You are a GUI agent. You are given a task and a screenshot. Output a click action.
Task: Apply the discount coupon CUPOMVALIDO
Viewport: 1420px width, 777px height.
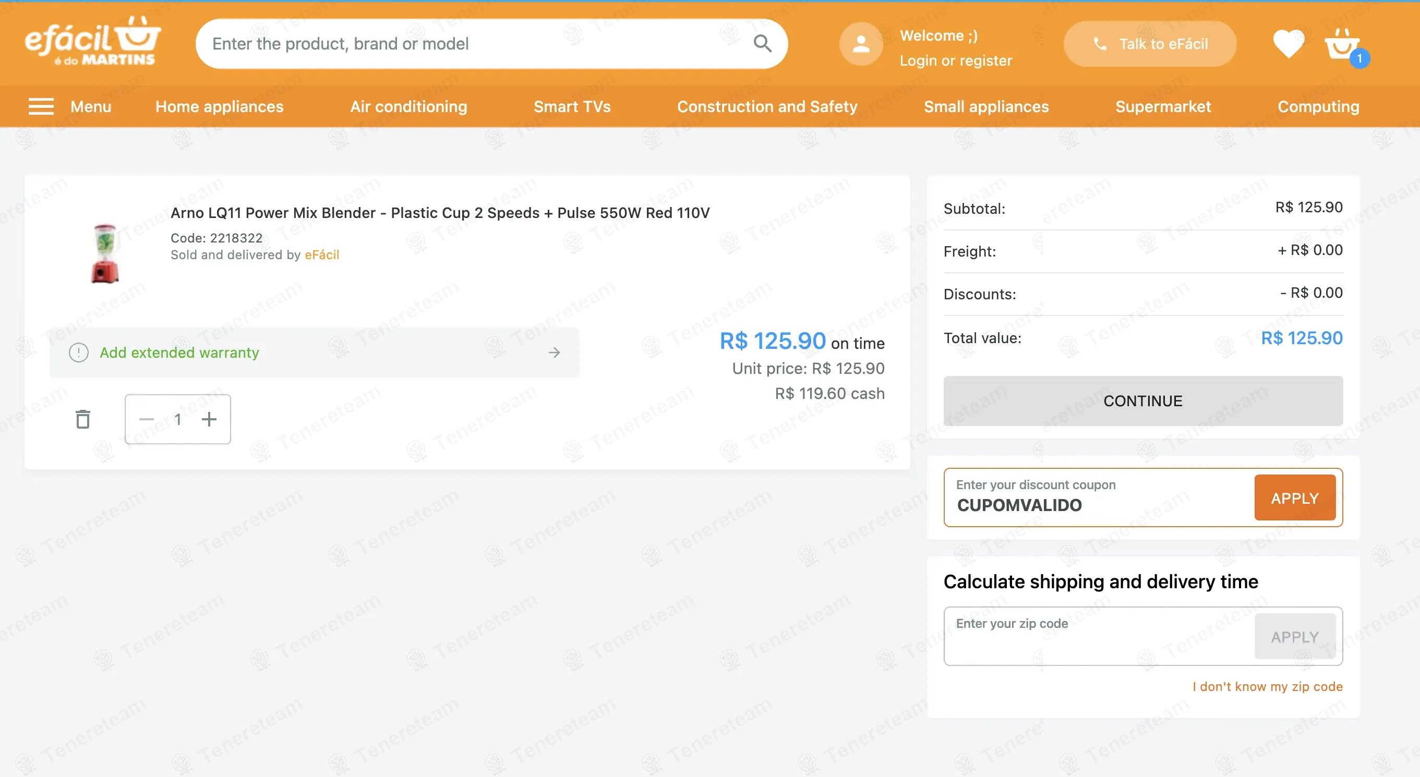(1294, 497)
